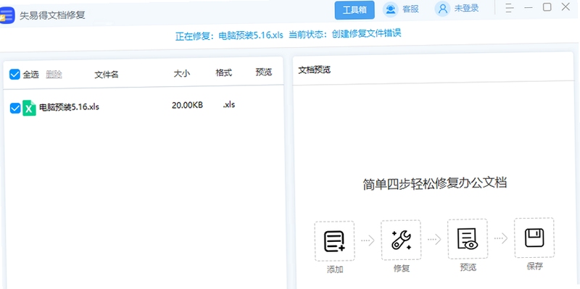Image resolution: width=580 pixels, height=289 pixels.
Task: Click the 添加 label under the step icon
Action: click(335, 269)
